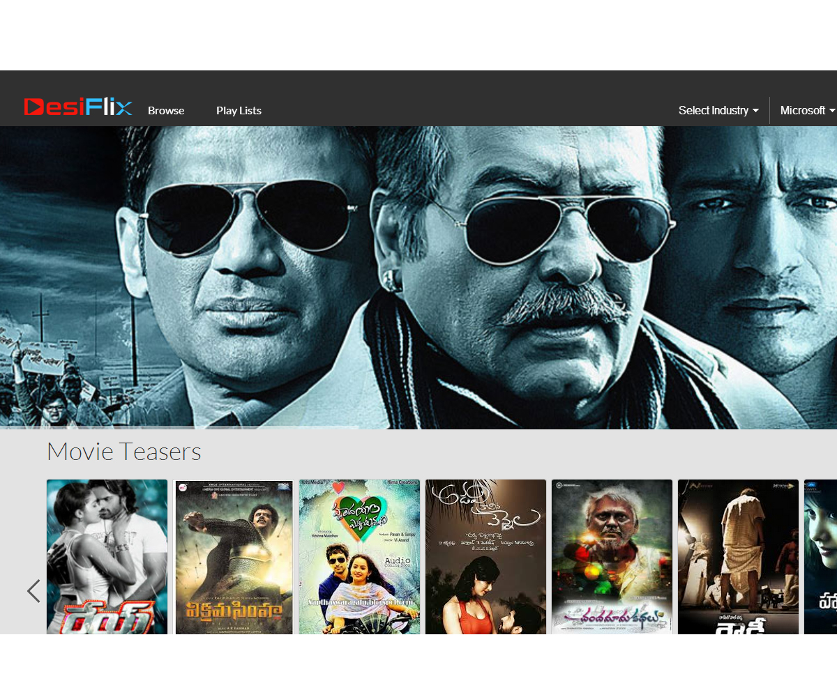Open the partially visible teal face poster

click(820, 557)
